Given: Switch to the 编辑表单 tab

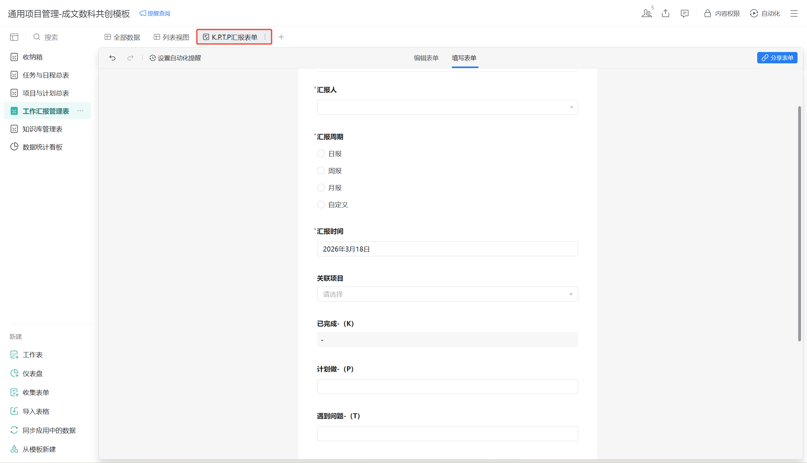Looking at the screenshot, I should 426,58.
